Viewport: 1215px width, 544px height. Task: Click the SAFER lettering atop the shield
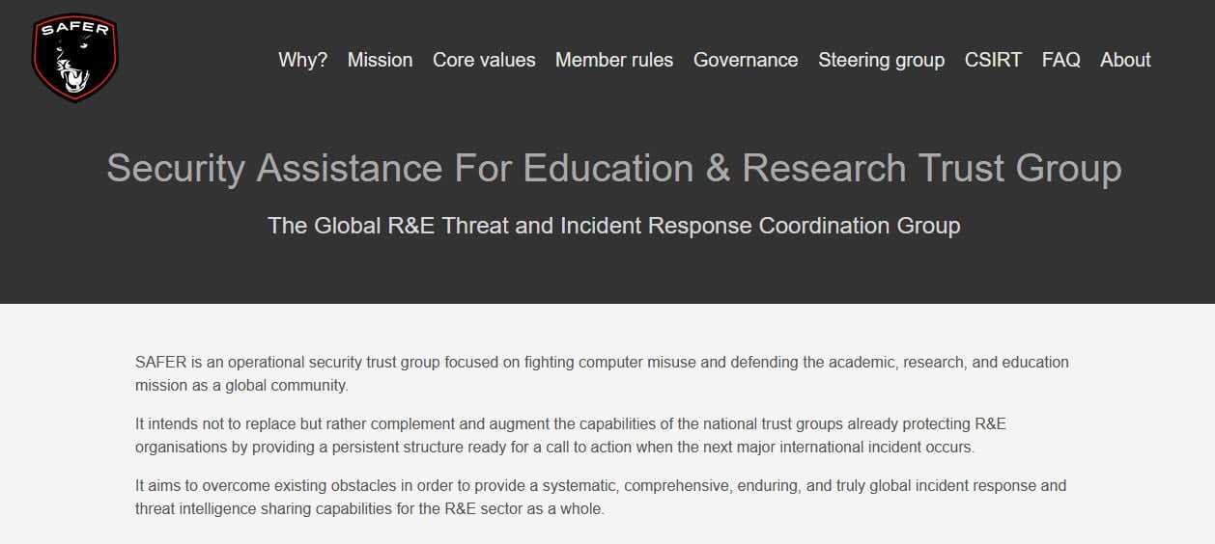tap(74, 29)
